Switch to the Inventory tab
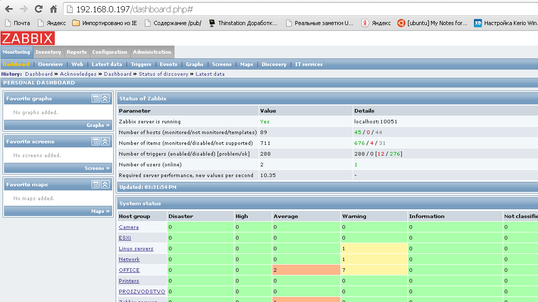Screen dimensions: 538x302 point(49,52)
